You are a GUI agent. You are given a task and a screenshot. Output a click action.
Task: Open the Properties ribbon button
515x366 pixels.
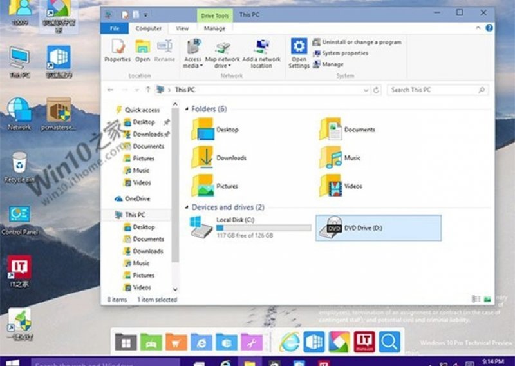[118, 51]
